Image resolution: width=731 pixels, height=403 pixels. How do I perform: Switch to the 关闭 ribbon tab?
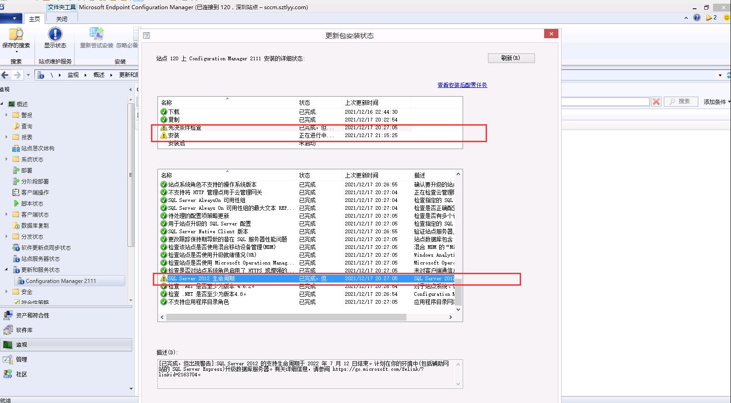coord(62,19)
